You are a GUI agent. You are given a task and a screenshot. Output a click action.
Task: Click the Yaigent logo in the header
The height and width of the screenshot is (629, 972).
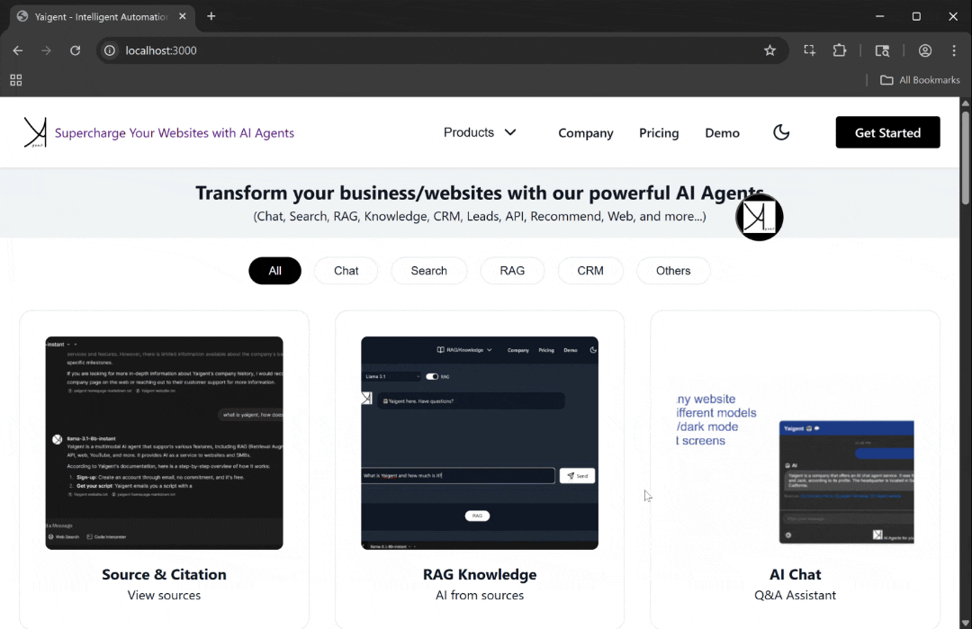point(35,132)
